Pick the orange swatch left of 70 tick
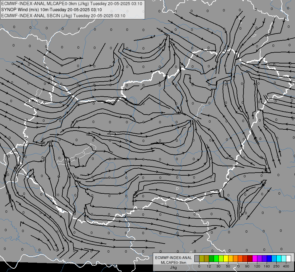 (x=236, y=258)
